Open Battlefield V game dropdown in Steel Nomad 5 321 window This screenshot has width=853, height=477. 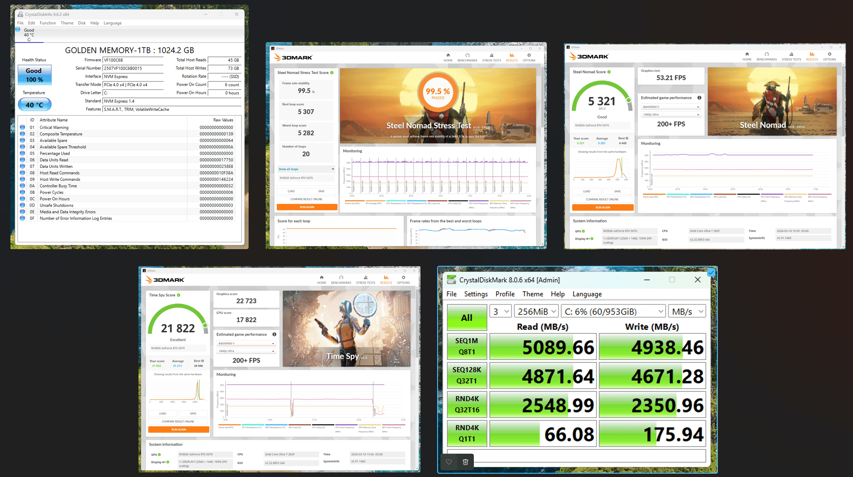(670, 107)
